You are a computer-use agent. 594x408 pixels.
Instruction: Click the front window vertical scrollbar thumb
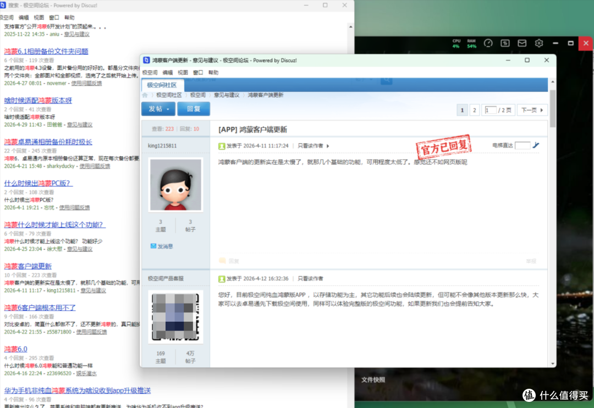(553, 108)
